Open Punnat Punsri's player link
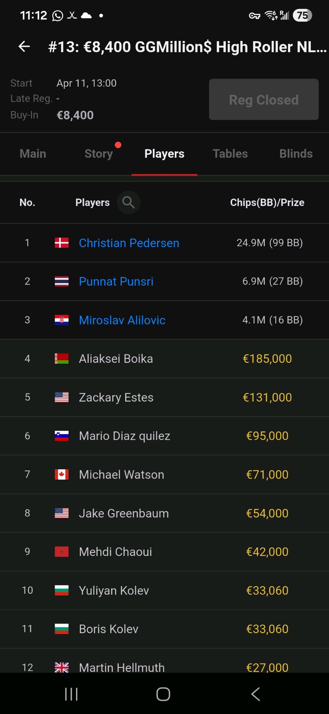Image resolution: width=329 pixels, height=714 pixels. tap(116, 282)
